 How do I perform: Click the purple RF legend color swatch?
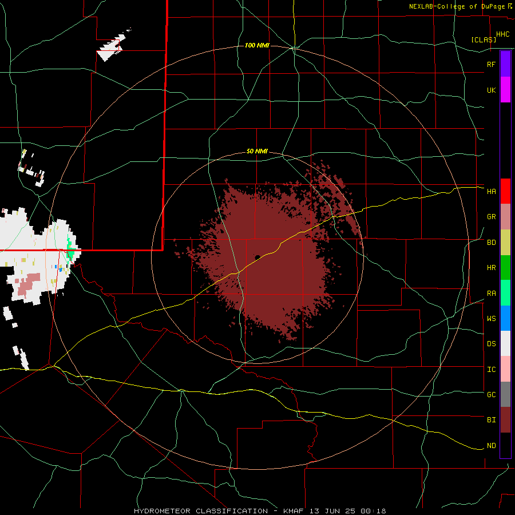(505, 64)
